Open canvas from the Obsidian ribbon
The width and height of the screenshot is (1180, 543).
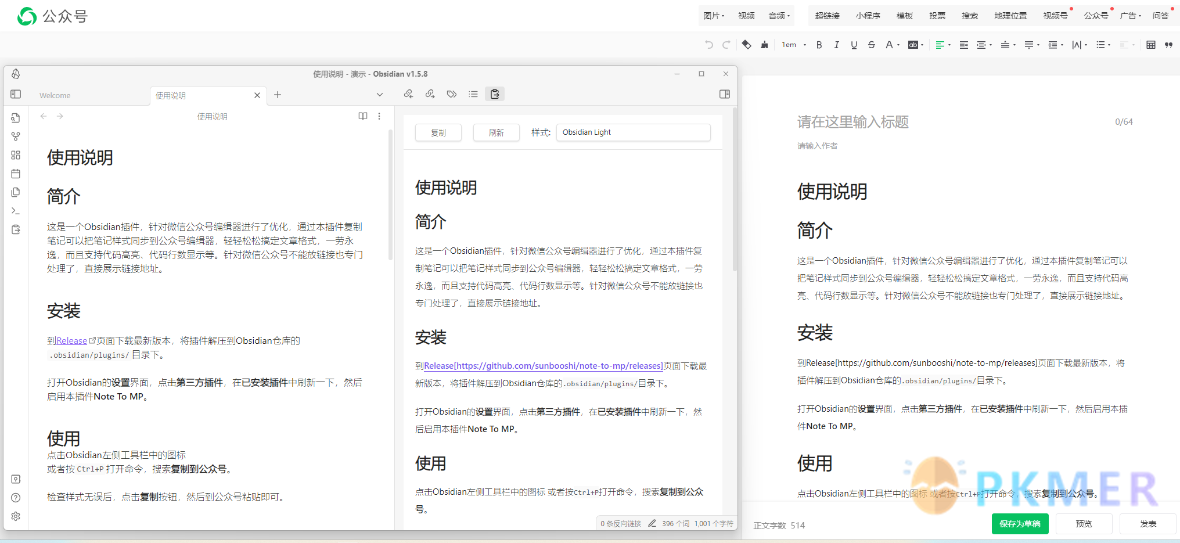click(16, 155)
